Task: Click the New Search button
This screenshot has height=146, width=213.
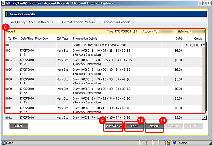Action: 114,126
